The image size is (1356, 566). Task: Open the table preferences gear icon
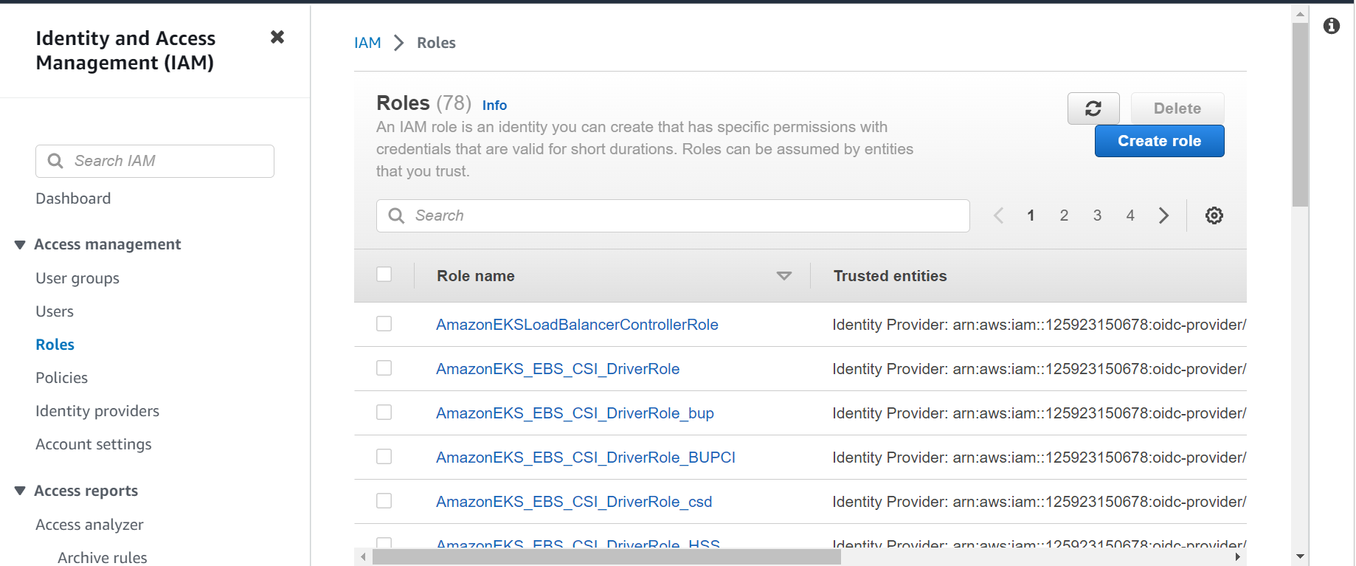click(x=1214, y=215)
